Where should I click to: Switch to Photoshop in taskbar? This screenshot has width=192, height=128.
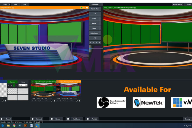point(20,126)
